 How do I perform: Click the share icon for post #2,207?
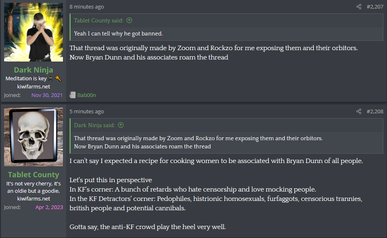[x=359, y=7]
